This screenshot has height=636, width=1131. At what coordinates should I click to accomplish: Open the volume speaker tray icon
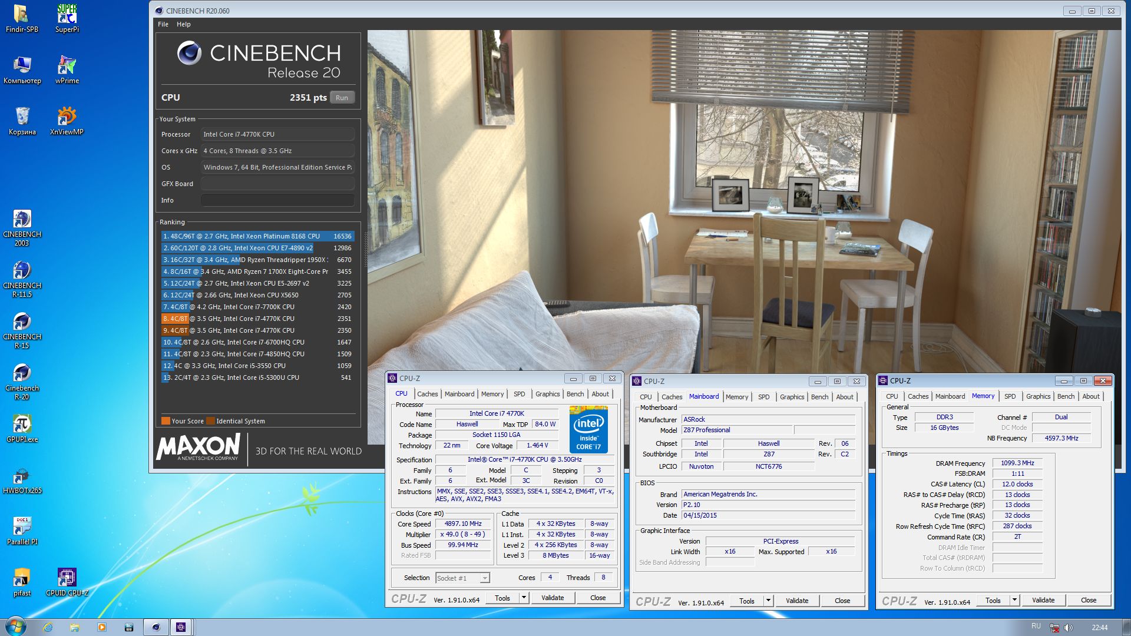click(1068, 628)
